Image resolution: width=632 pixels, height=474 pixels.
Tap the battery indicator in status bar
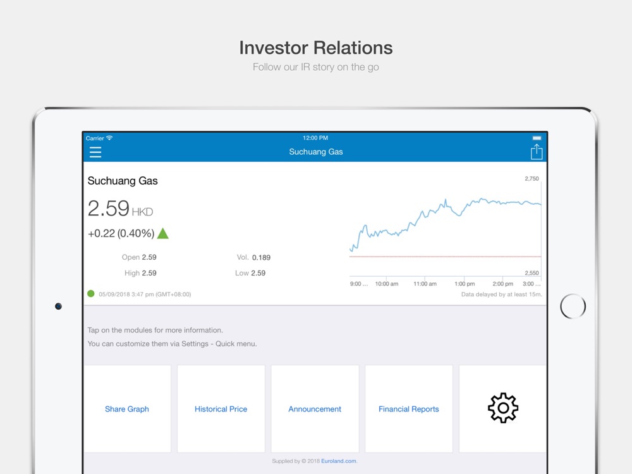pyautogui.click(x=537, y=138)
